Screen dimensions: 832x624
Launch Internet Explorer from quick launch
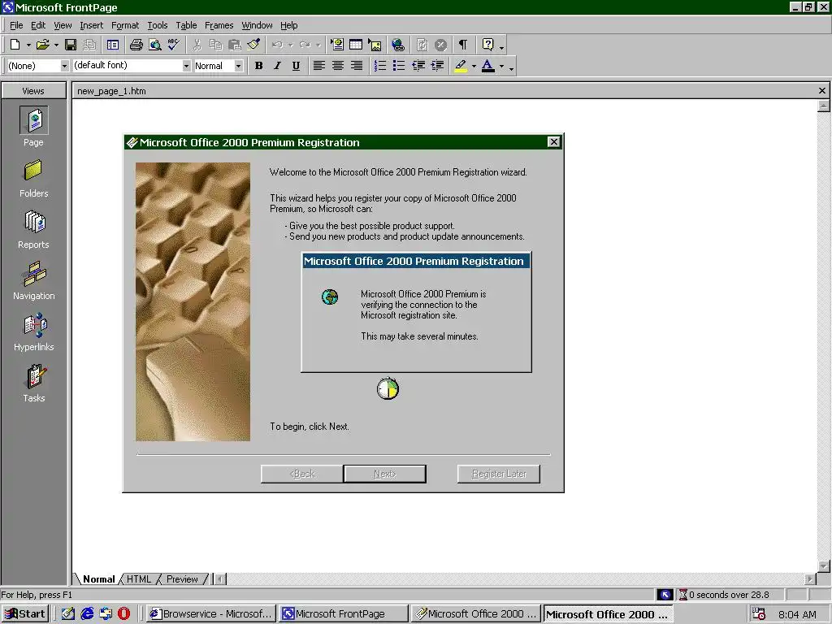point(87,614)
